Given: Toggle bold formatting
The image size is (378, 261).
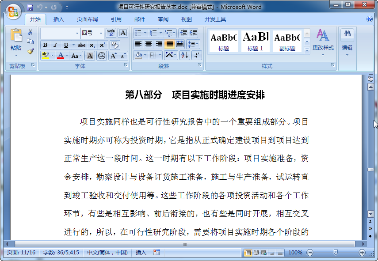Looking at the screenshot, I should coord(45,45).
